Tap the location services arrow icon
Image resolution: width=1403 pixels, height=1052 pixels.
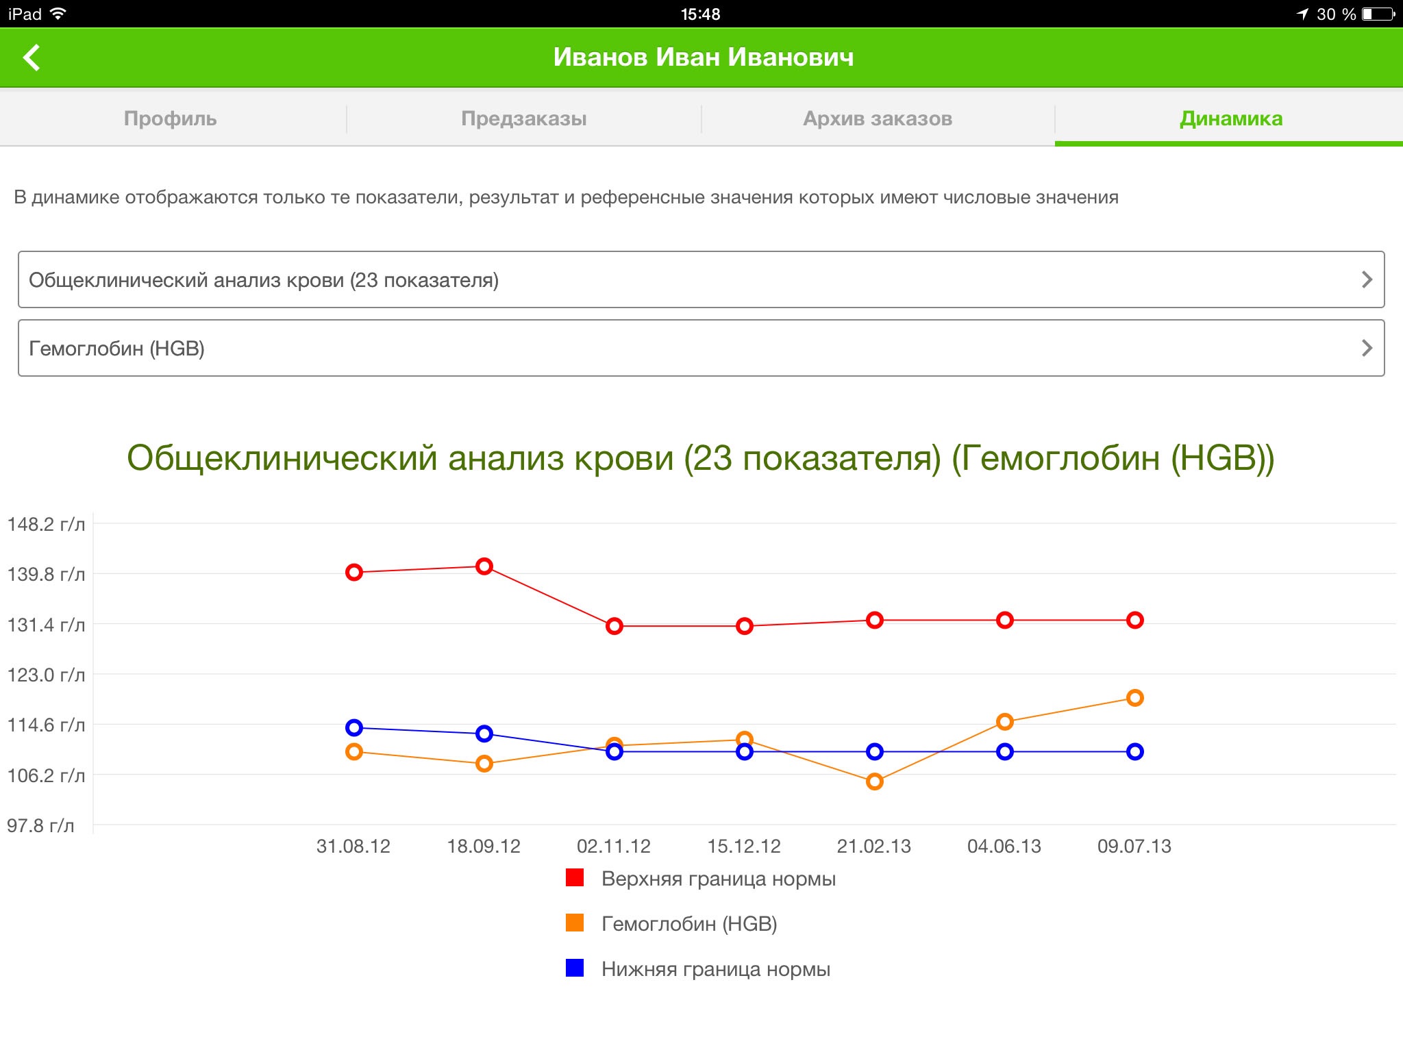[x=1302, y=14]
